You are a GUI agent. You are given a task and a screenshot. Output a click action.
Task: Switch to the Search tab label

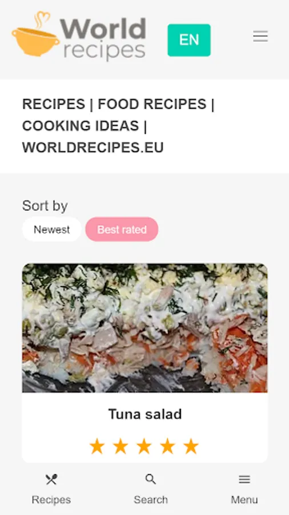151,500
